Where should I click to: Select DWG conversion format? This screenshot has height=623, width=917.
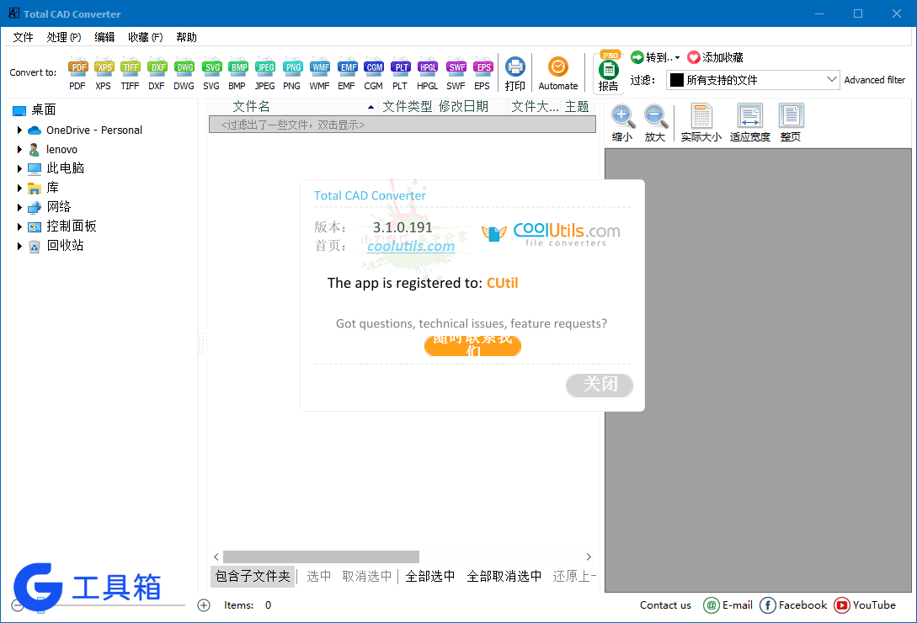(x=184, y=74)
